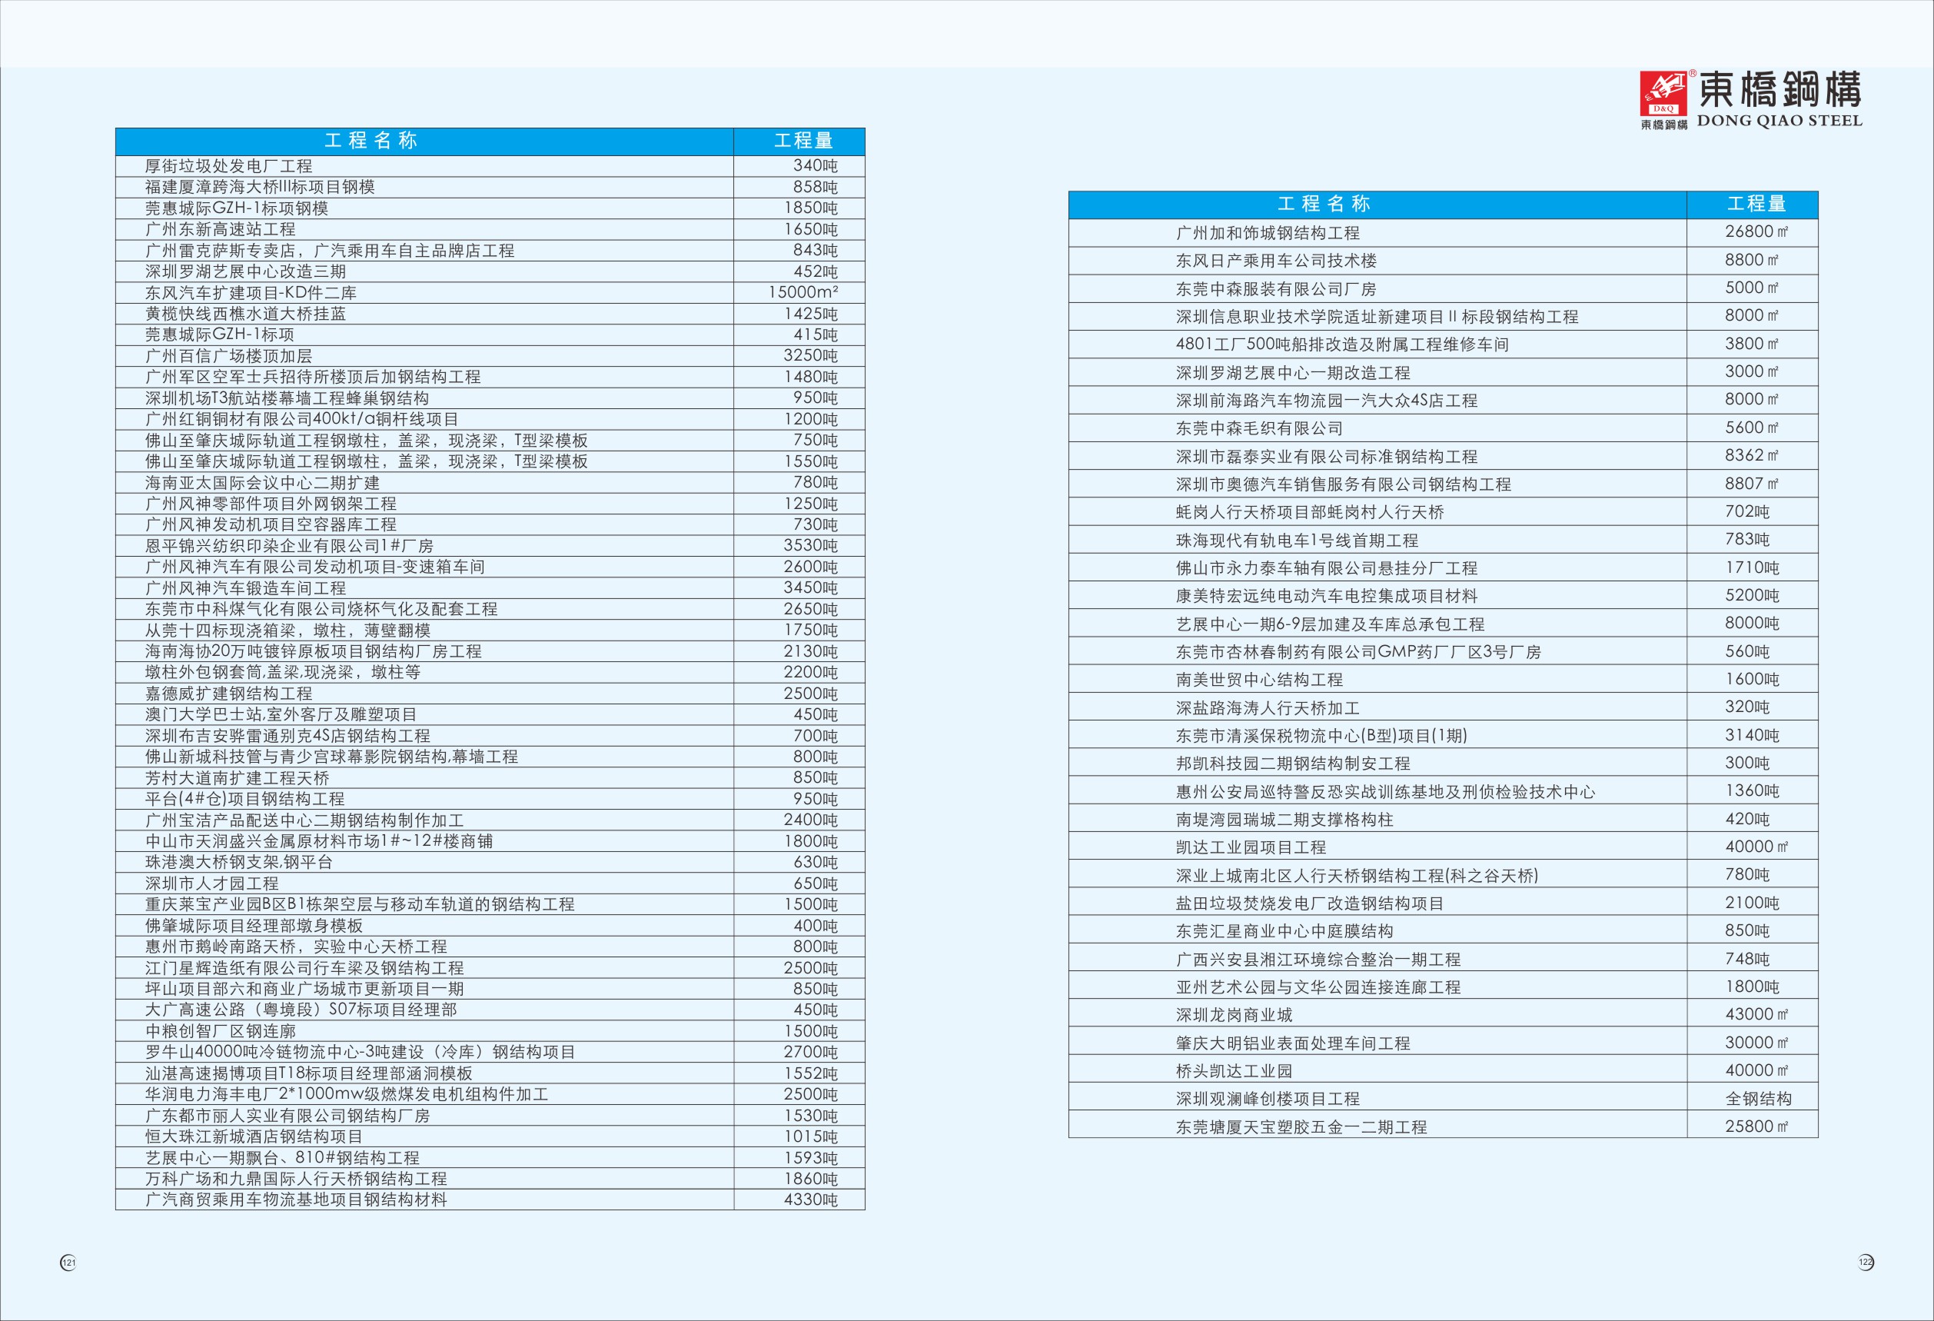Click the 4330吨 quantity cell
The width and height of the screenshot is (1934, 1321).
(809, 1200)
